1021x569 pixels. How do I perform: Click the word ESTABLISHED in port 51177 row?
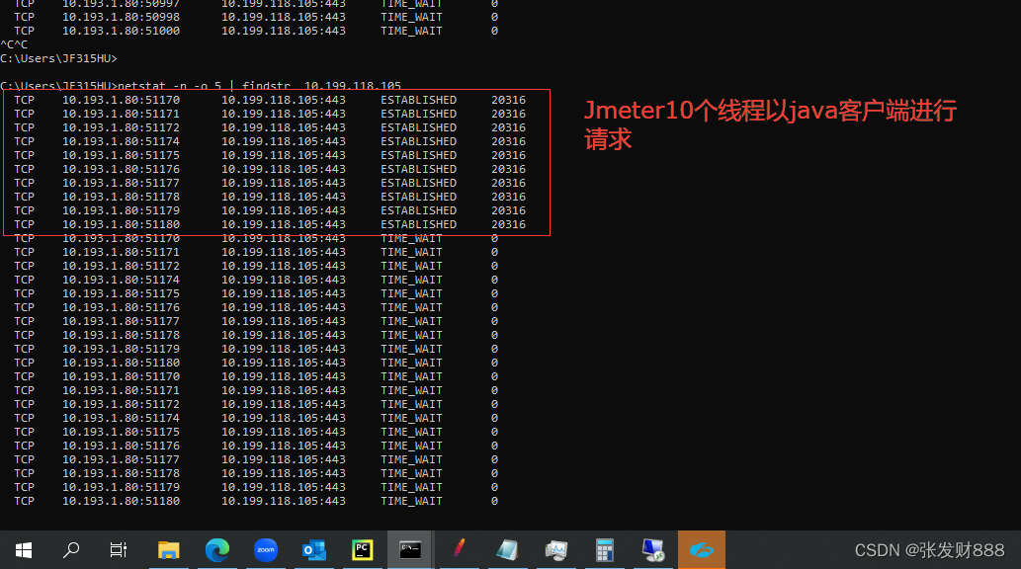tap(419, 183)
